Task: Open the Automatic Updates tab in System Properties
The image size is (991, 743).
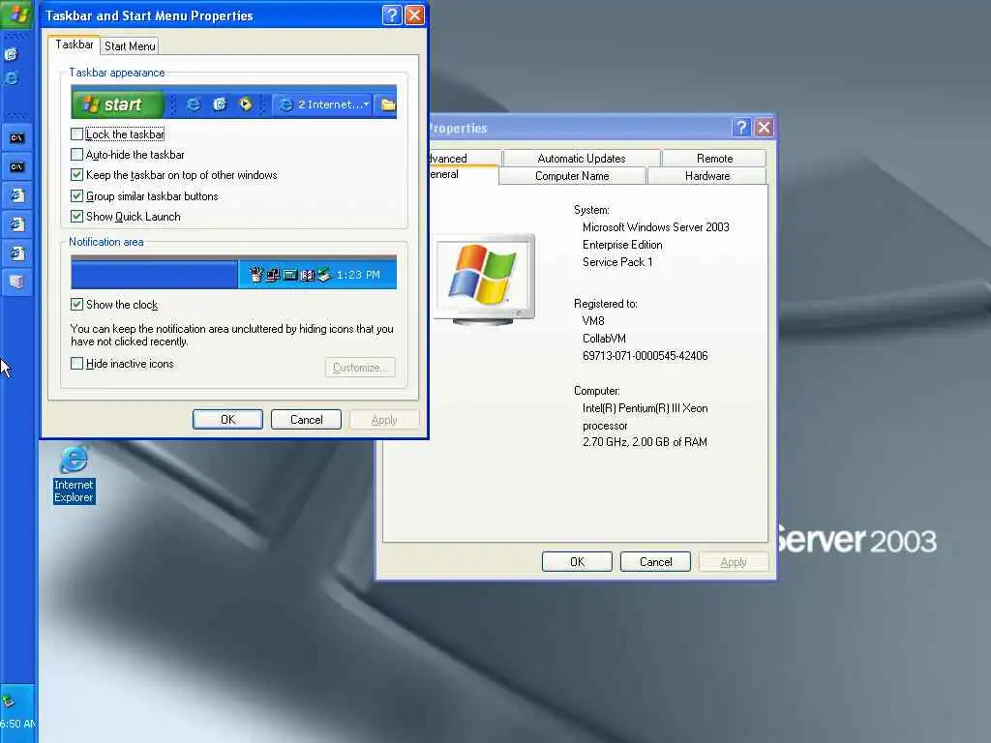Action: point(582,159)
